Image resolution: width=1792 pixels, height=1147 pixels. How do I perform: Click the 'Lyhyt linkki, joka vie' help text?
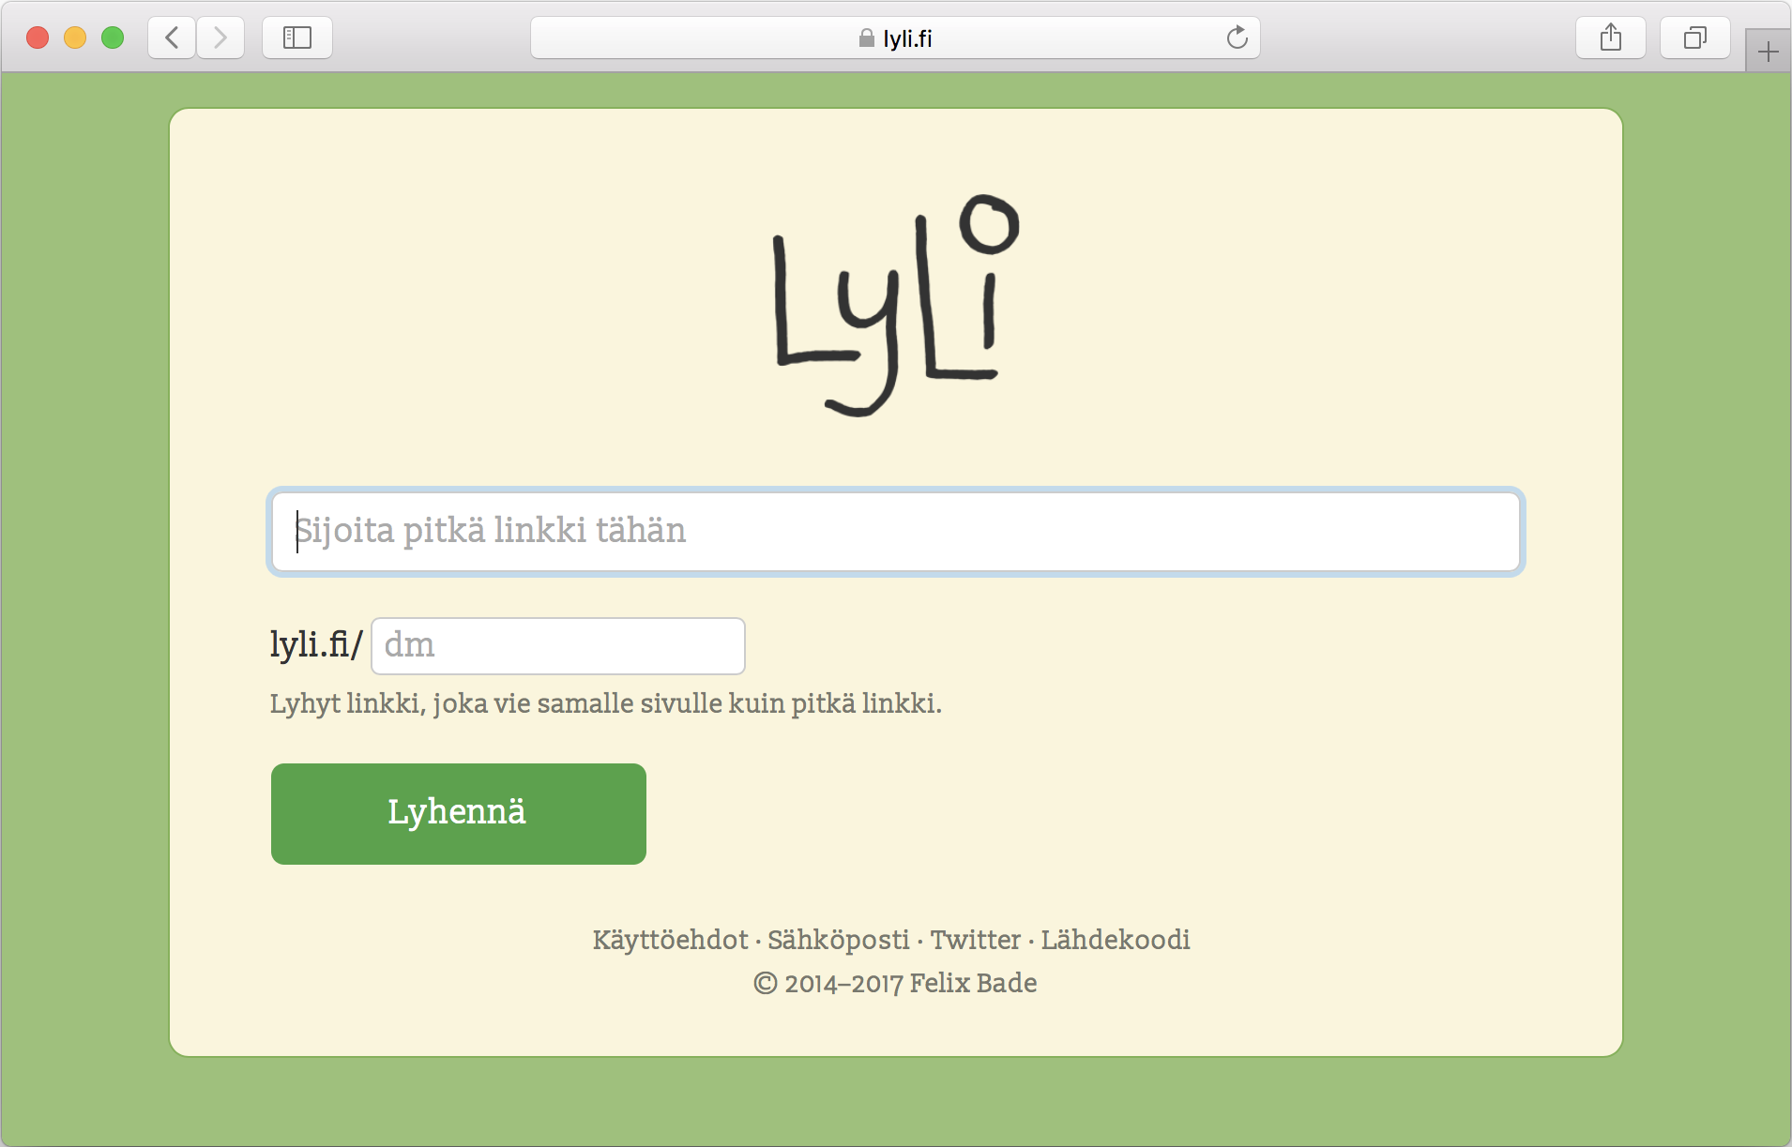coord(605,703)
